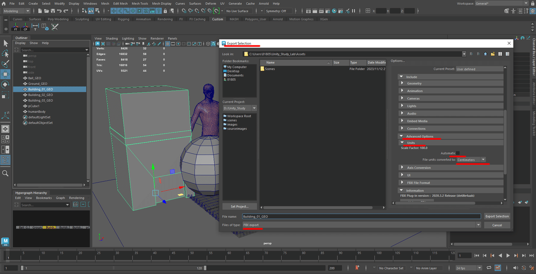Click the Export Selection button
The image size is (536, 274).
click(497, 216)
